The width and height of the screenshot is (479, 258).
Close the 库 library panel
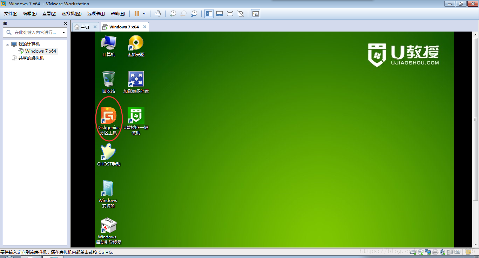click(65, 23)
